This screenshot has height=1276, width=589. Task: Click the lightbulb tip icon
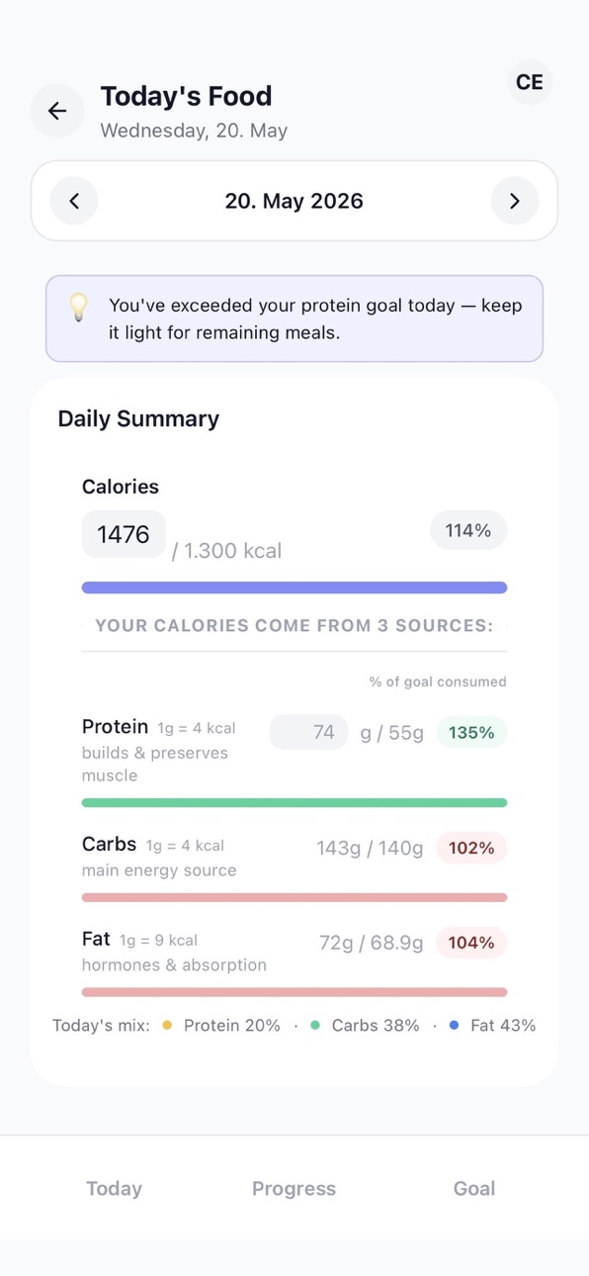79,308
